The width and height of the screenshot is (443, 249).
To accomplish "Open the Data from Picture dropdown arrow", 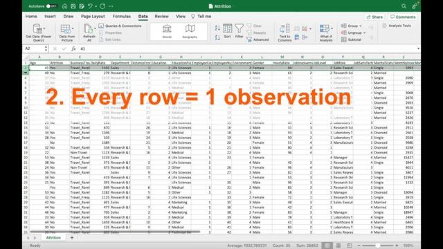I will pyautogui.click(x=73, y=28).
